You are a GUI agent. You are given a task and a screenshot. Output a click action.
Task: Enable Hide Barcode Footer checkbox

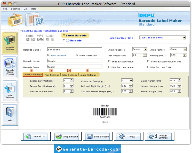click(148, 67)
